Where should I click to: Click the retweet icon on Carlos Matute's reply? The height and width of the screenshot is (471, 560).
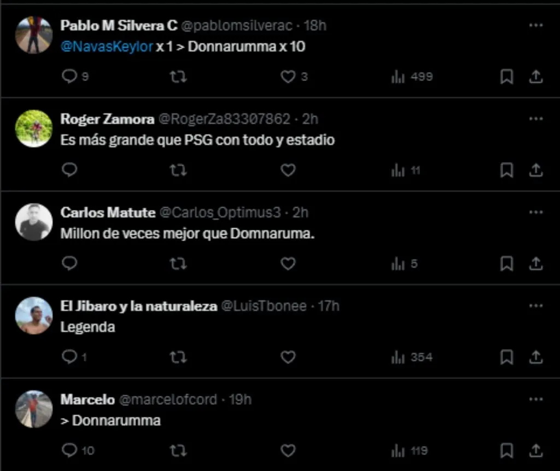point(178,264)
